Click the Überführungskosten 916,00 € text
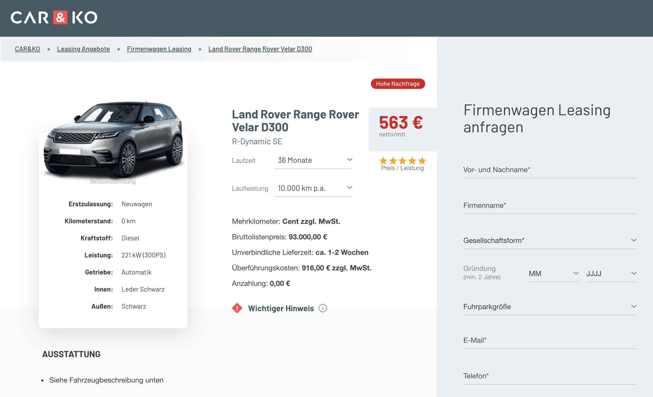This screenshot has width=653, height=397. pyautogui.click(x=302, y=268)
